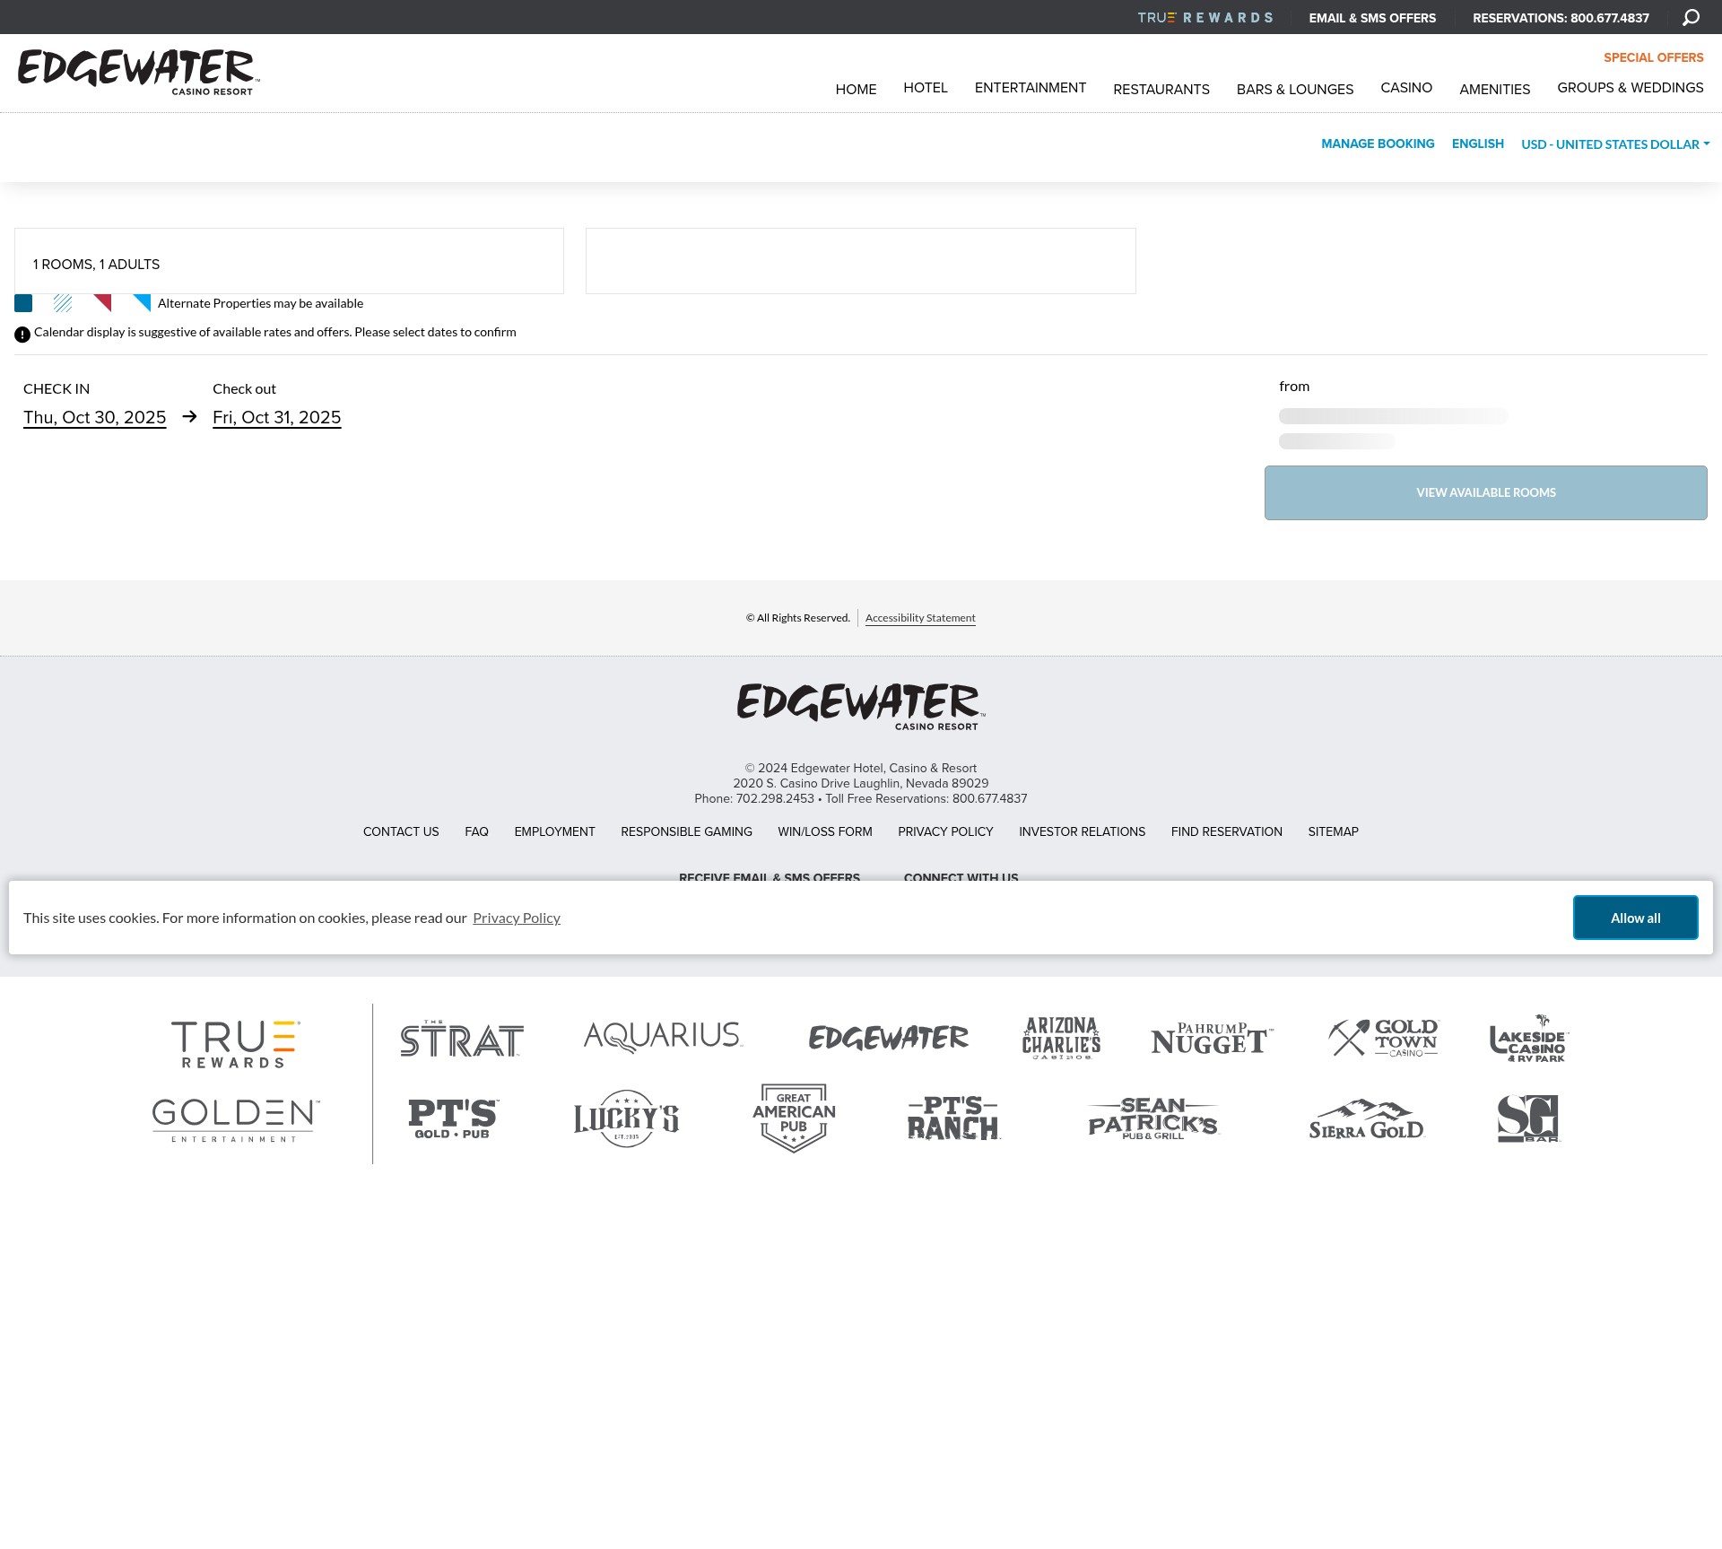Open the Contact Us footer link
This screenshot has height=1549, width=1722.
401,831
